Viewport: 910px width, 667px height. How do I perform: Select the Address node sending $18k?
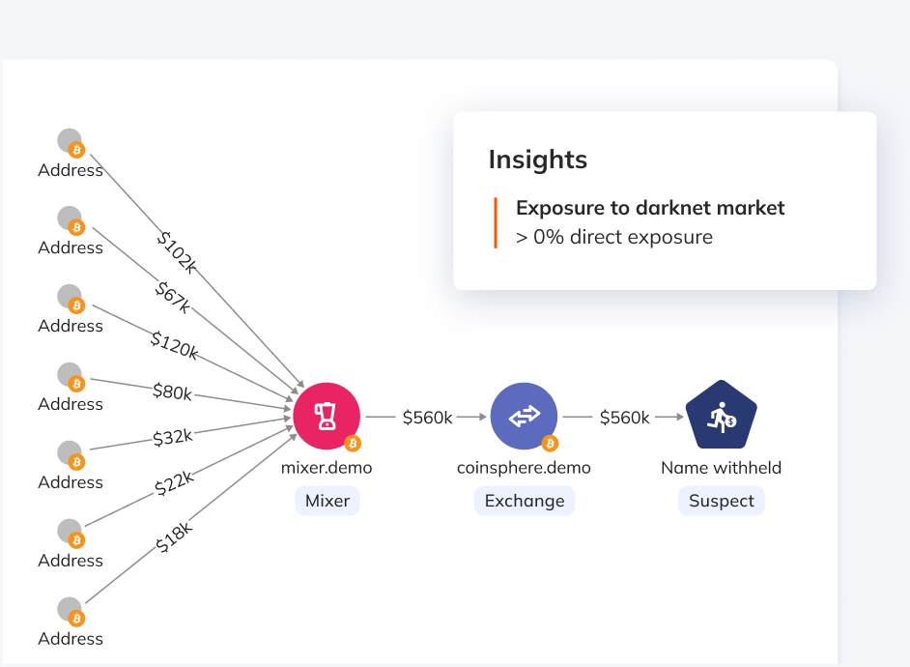click(70, 611)
